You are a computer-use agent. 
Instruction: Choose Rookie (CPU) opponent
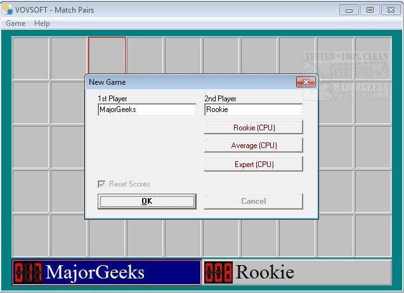tap(254, 127)
